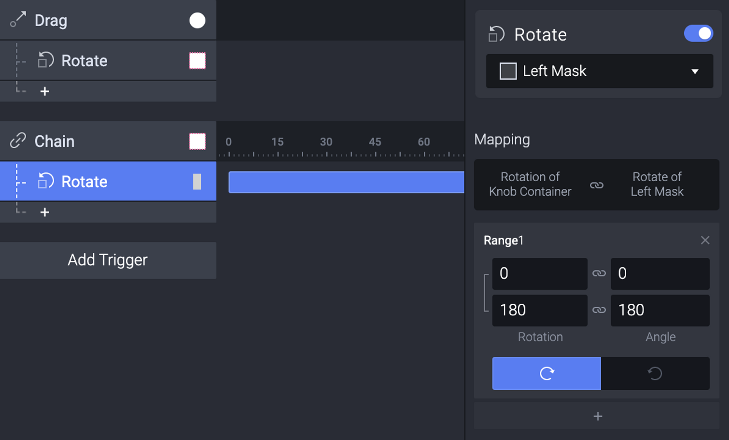Click the blue timeline bar for Rotate
Image resolution: width=729 pixels, height=440 pixels.
[x=346, y=182]
